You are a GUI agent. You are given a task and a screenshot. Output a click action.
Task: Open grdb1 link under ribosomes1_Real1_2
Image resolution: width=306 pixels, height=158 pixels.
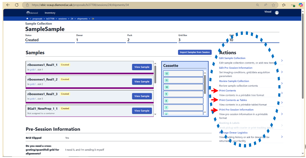pyautogui.click(x=33, y=84)
